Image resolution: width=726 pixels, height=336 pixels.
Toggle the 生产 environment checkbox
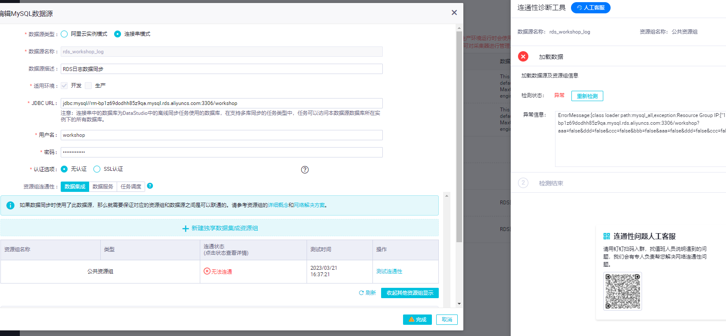tap(88, 86)
